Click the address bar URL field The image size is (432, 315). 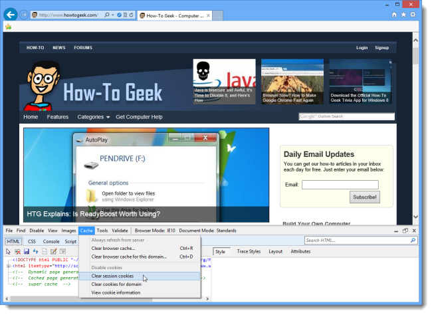(68, 15)
